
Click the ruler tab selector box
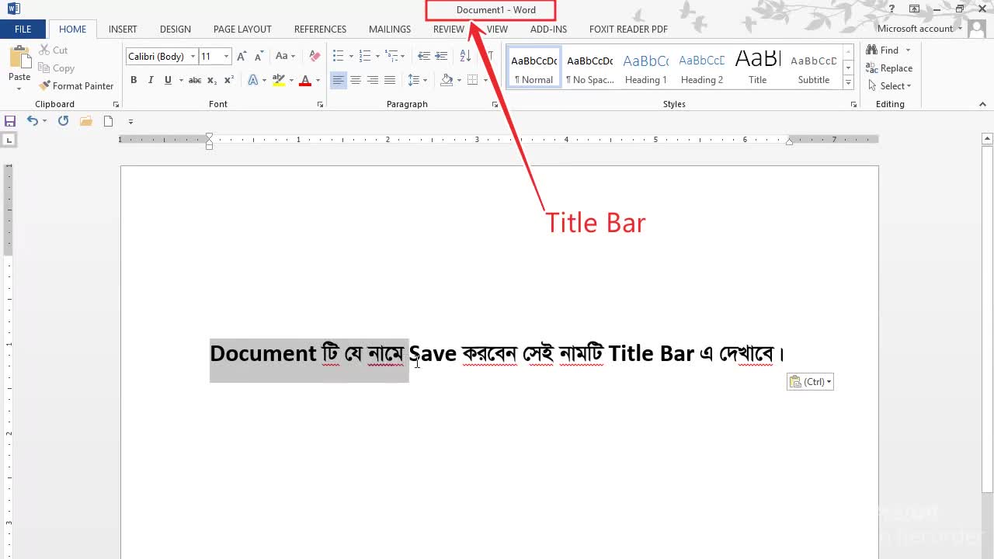(9, 140)
